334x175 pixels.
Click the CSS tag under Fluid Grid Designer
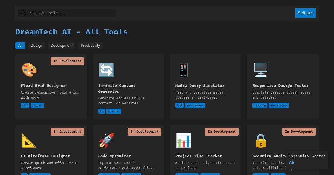[x=25, y=105]
